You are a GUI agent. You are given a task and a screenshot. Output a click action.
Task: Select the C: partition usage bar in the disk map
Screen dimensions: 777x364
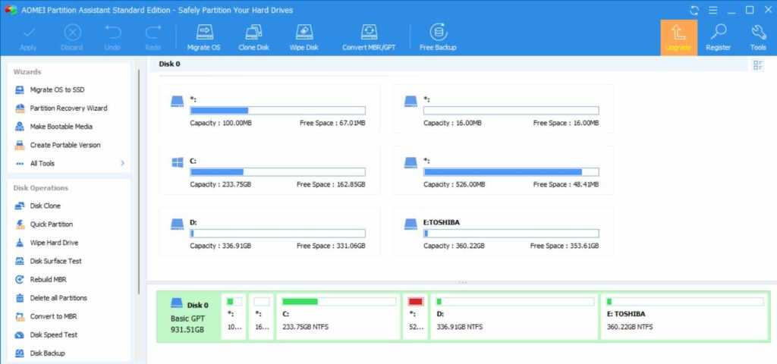tap(338, 302)
